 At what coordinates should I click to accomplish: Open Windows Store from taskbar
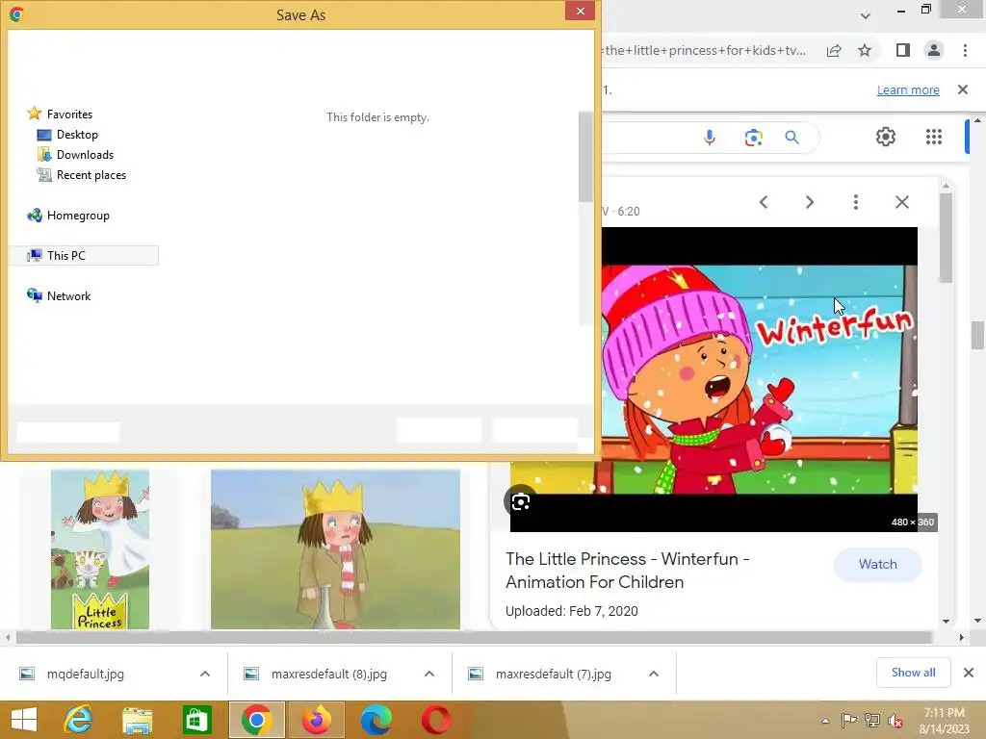pos(196,720)
